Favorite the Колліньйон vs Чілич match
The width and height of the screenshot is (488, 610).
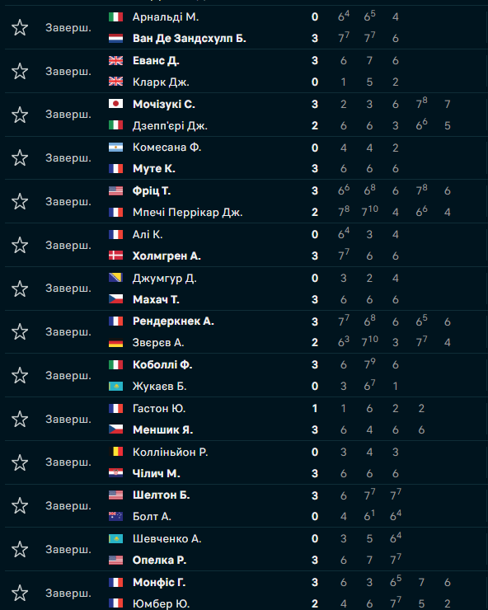(x=20, y=462)
